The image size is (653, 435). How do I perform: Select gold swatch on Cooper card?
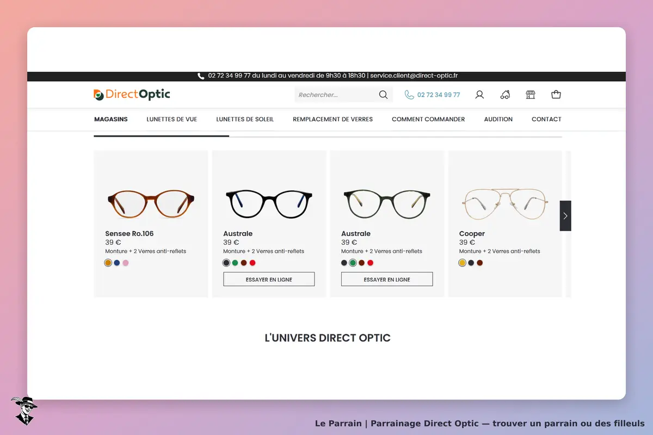pos(463,263)
